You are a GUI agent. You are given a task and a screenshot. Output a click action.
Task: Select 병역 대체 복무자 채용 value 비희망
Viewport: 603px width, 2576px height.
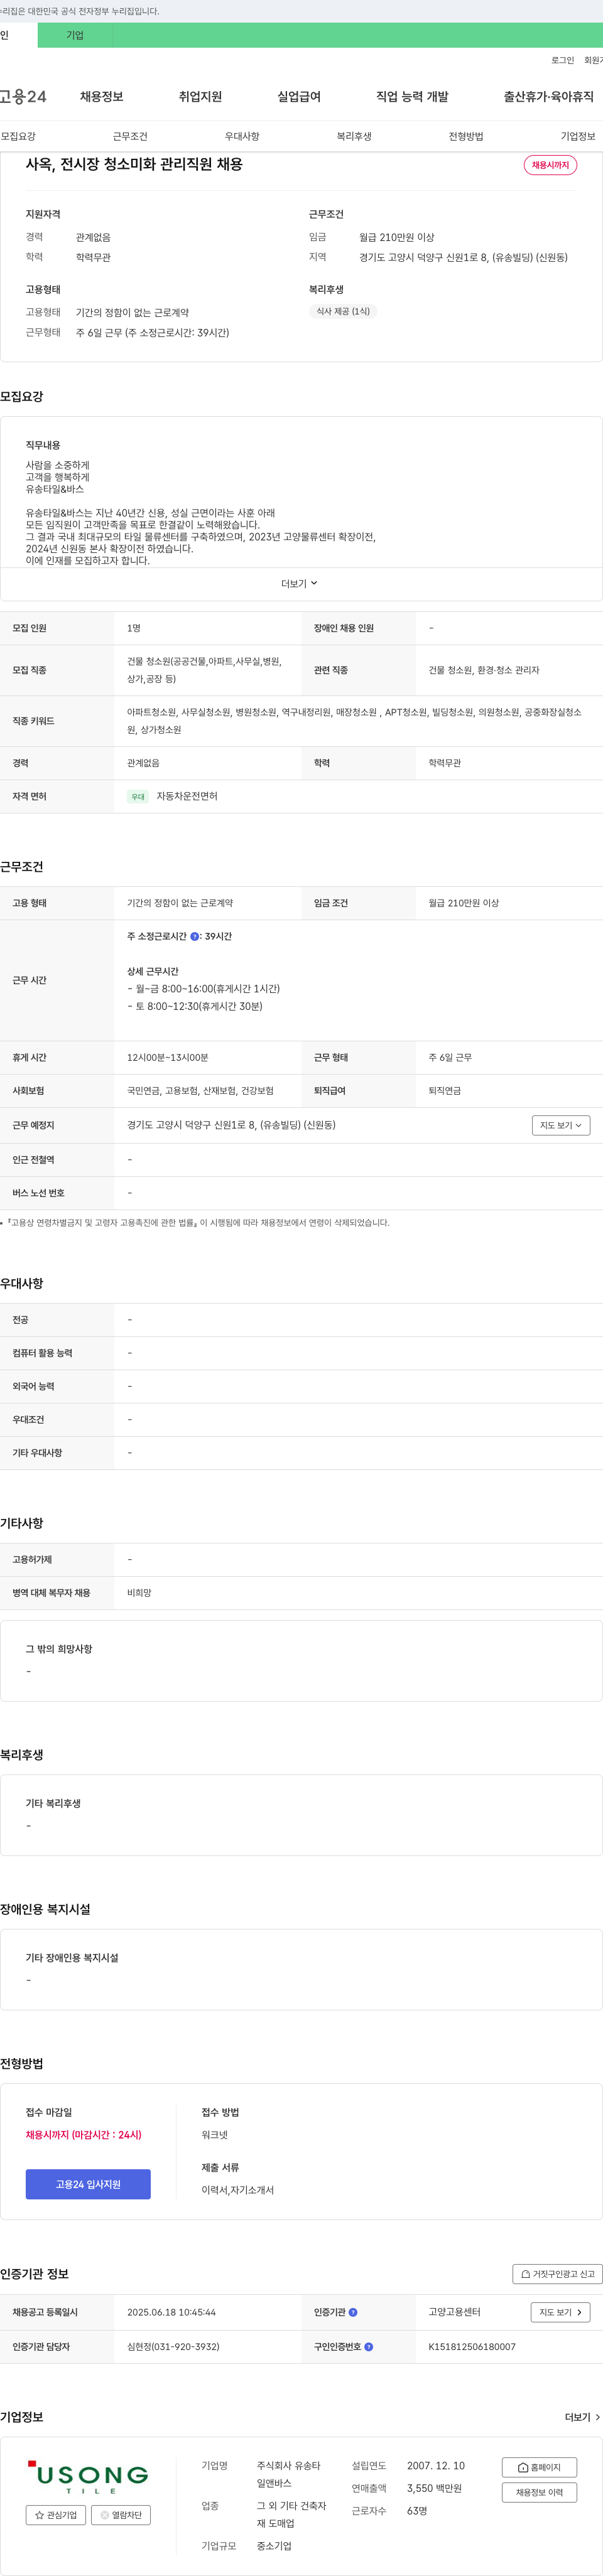[x=139, y=1593]
